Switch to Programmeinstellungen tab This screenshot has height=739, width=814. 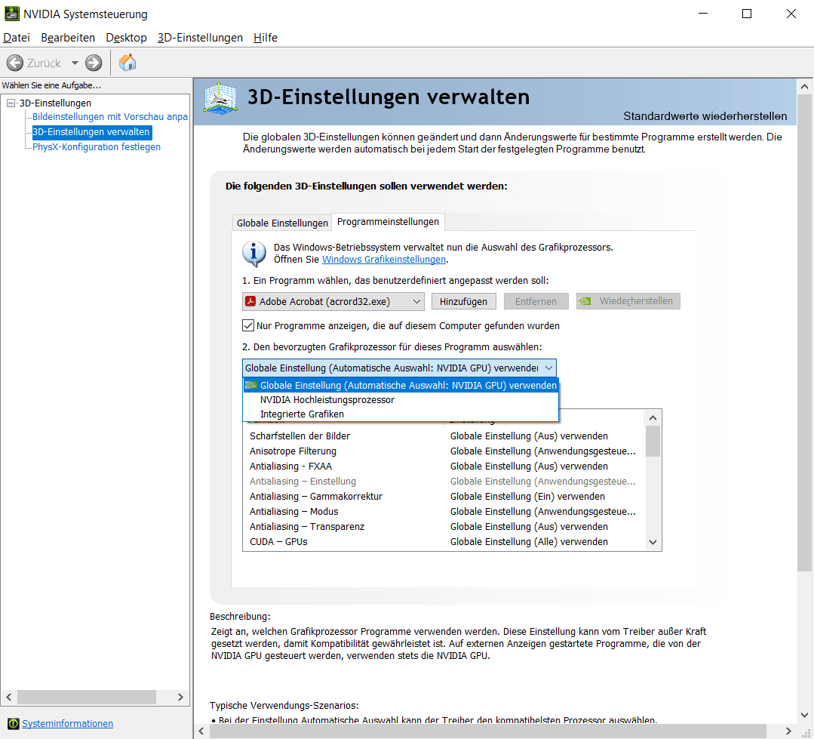[388, 222]
